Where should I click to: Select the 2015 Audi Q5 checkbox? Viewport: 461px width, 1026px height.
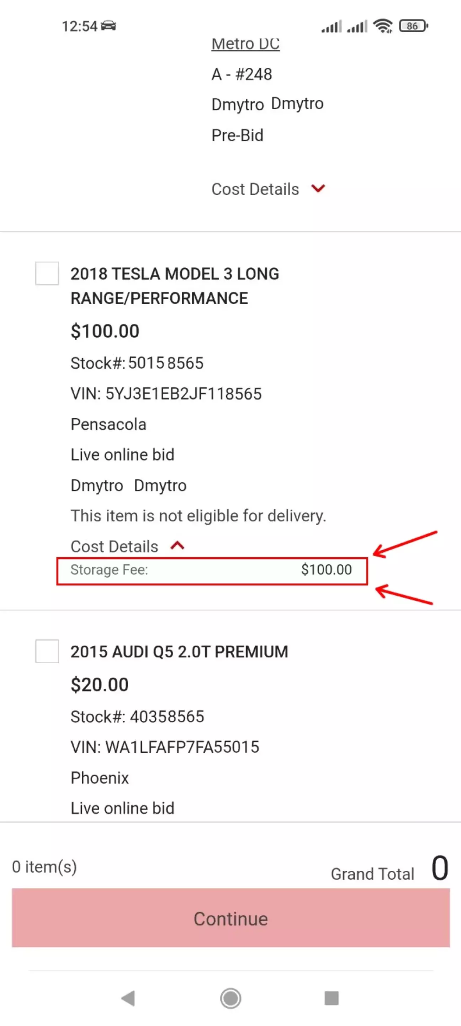[x=47, y=651]
